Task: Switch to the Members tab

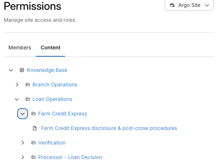Action: (20, 48)
